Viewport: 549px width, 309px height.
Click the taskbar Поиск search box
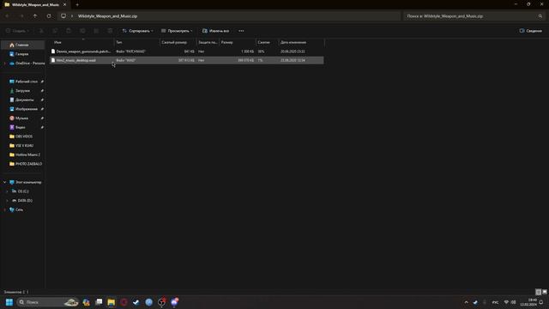[x=47, y=302]
